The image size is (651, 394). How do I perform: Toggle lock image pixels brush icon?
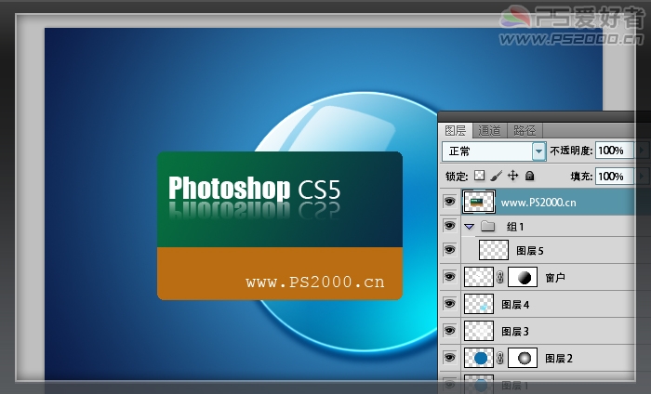point(496,176)
